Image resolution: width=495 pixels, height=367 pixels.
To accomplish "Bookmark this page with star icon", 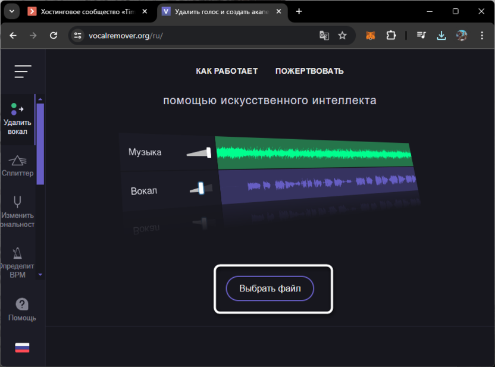I will 342,35.
